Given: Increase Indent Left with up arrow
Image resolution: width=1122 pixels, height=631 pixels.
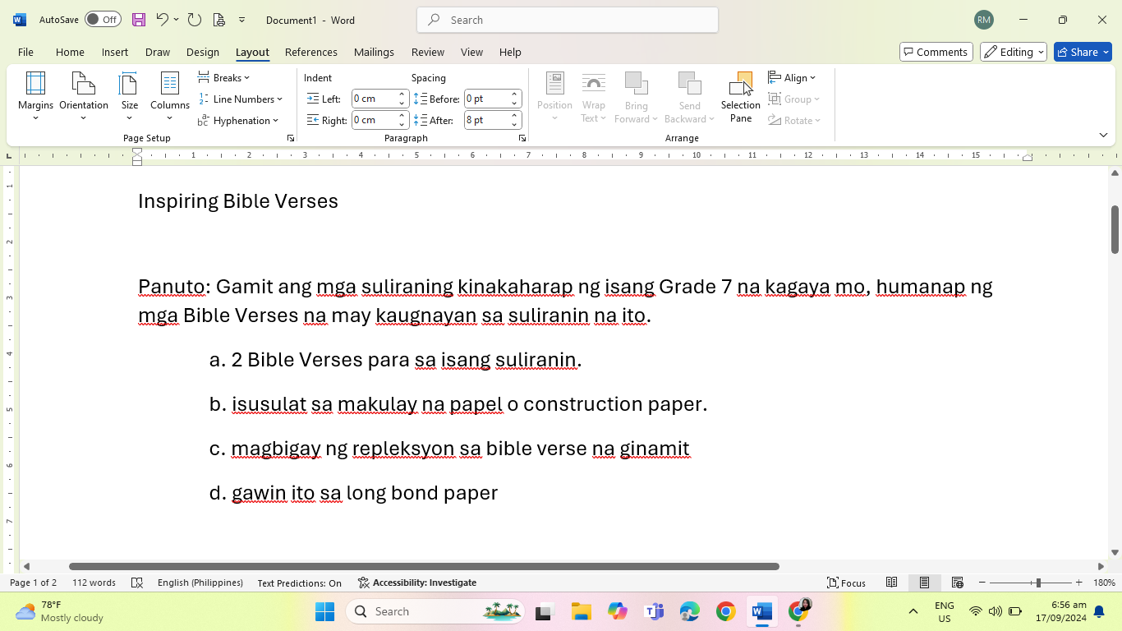Looking at the screenshot, I should point(402,94).
